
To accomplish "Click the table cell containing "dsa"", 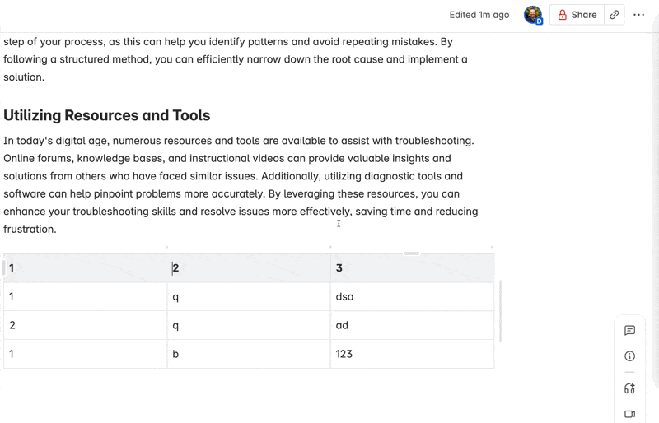I will (412, 296).
